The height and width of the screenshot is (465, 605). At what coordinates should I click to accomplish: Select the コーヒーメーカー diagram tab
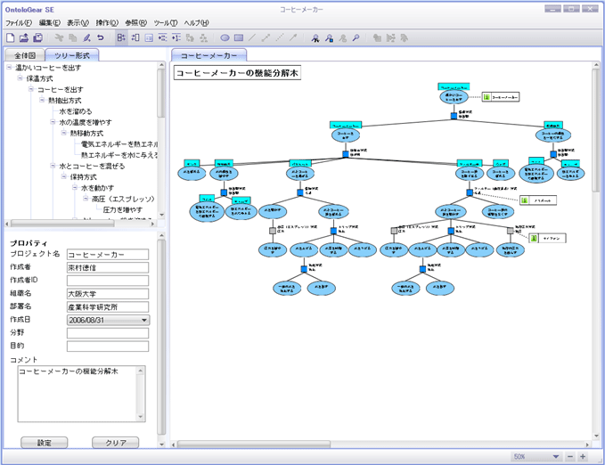click(x=208, y=55)
